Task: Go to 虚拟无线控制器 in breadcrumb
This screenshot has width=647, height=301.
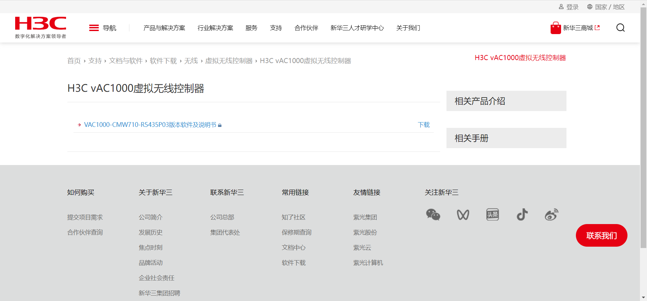Action: tap(229, 61)
